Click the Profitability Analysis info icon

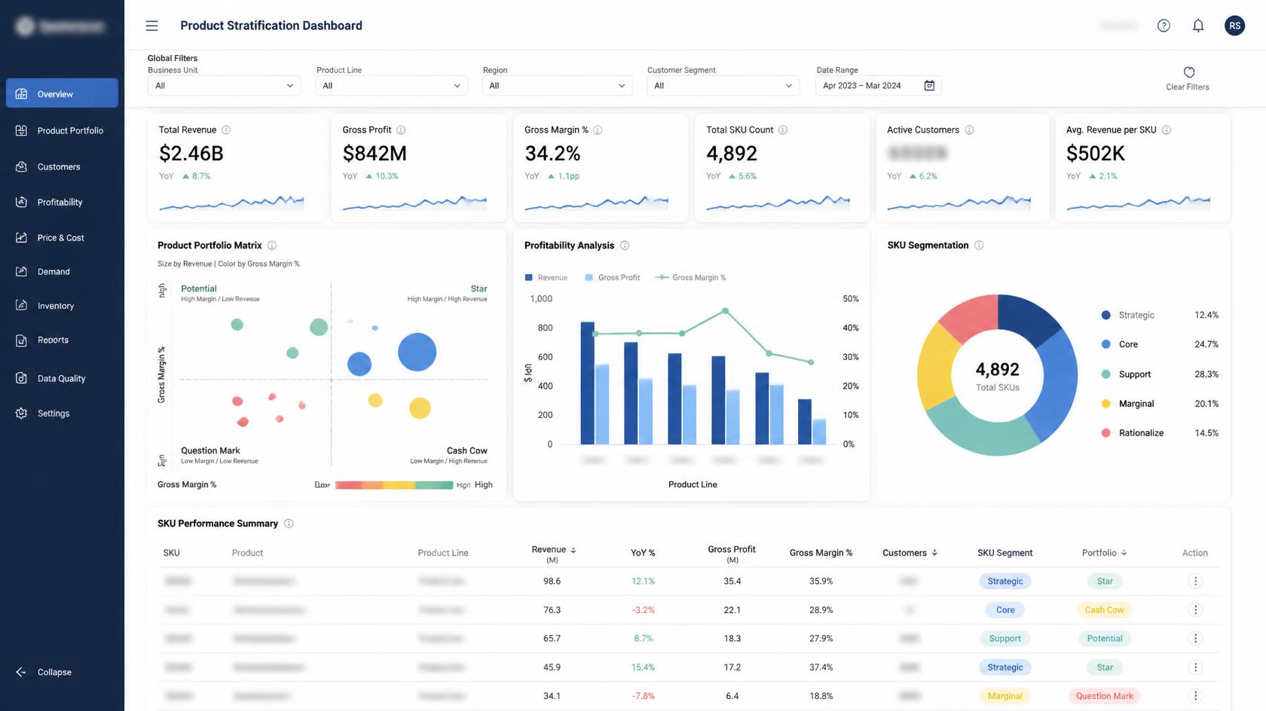625,246
